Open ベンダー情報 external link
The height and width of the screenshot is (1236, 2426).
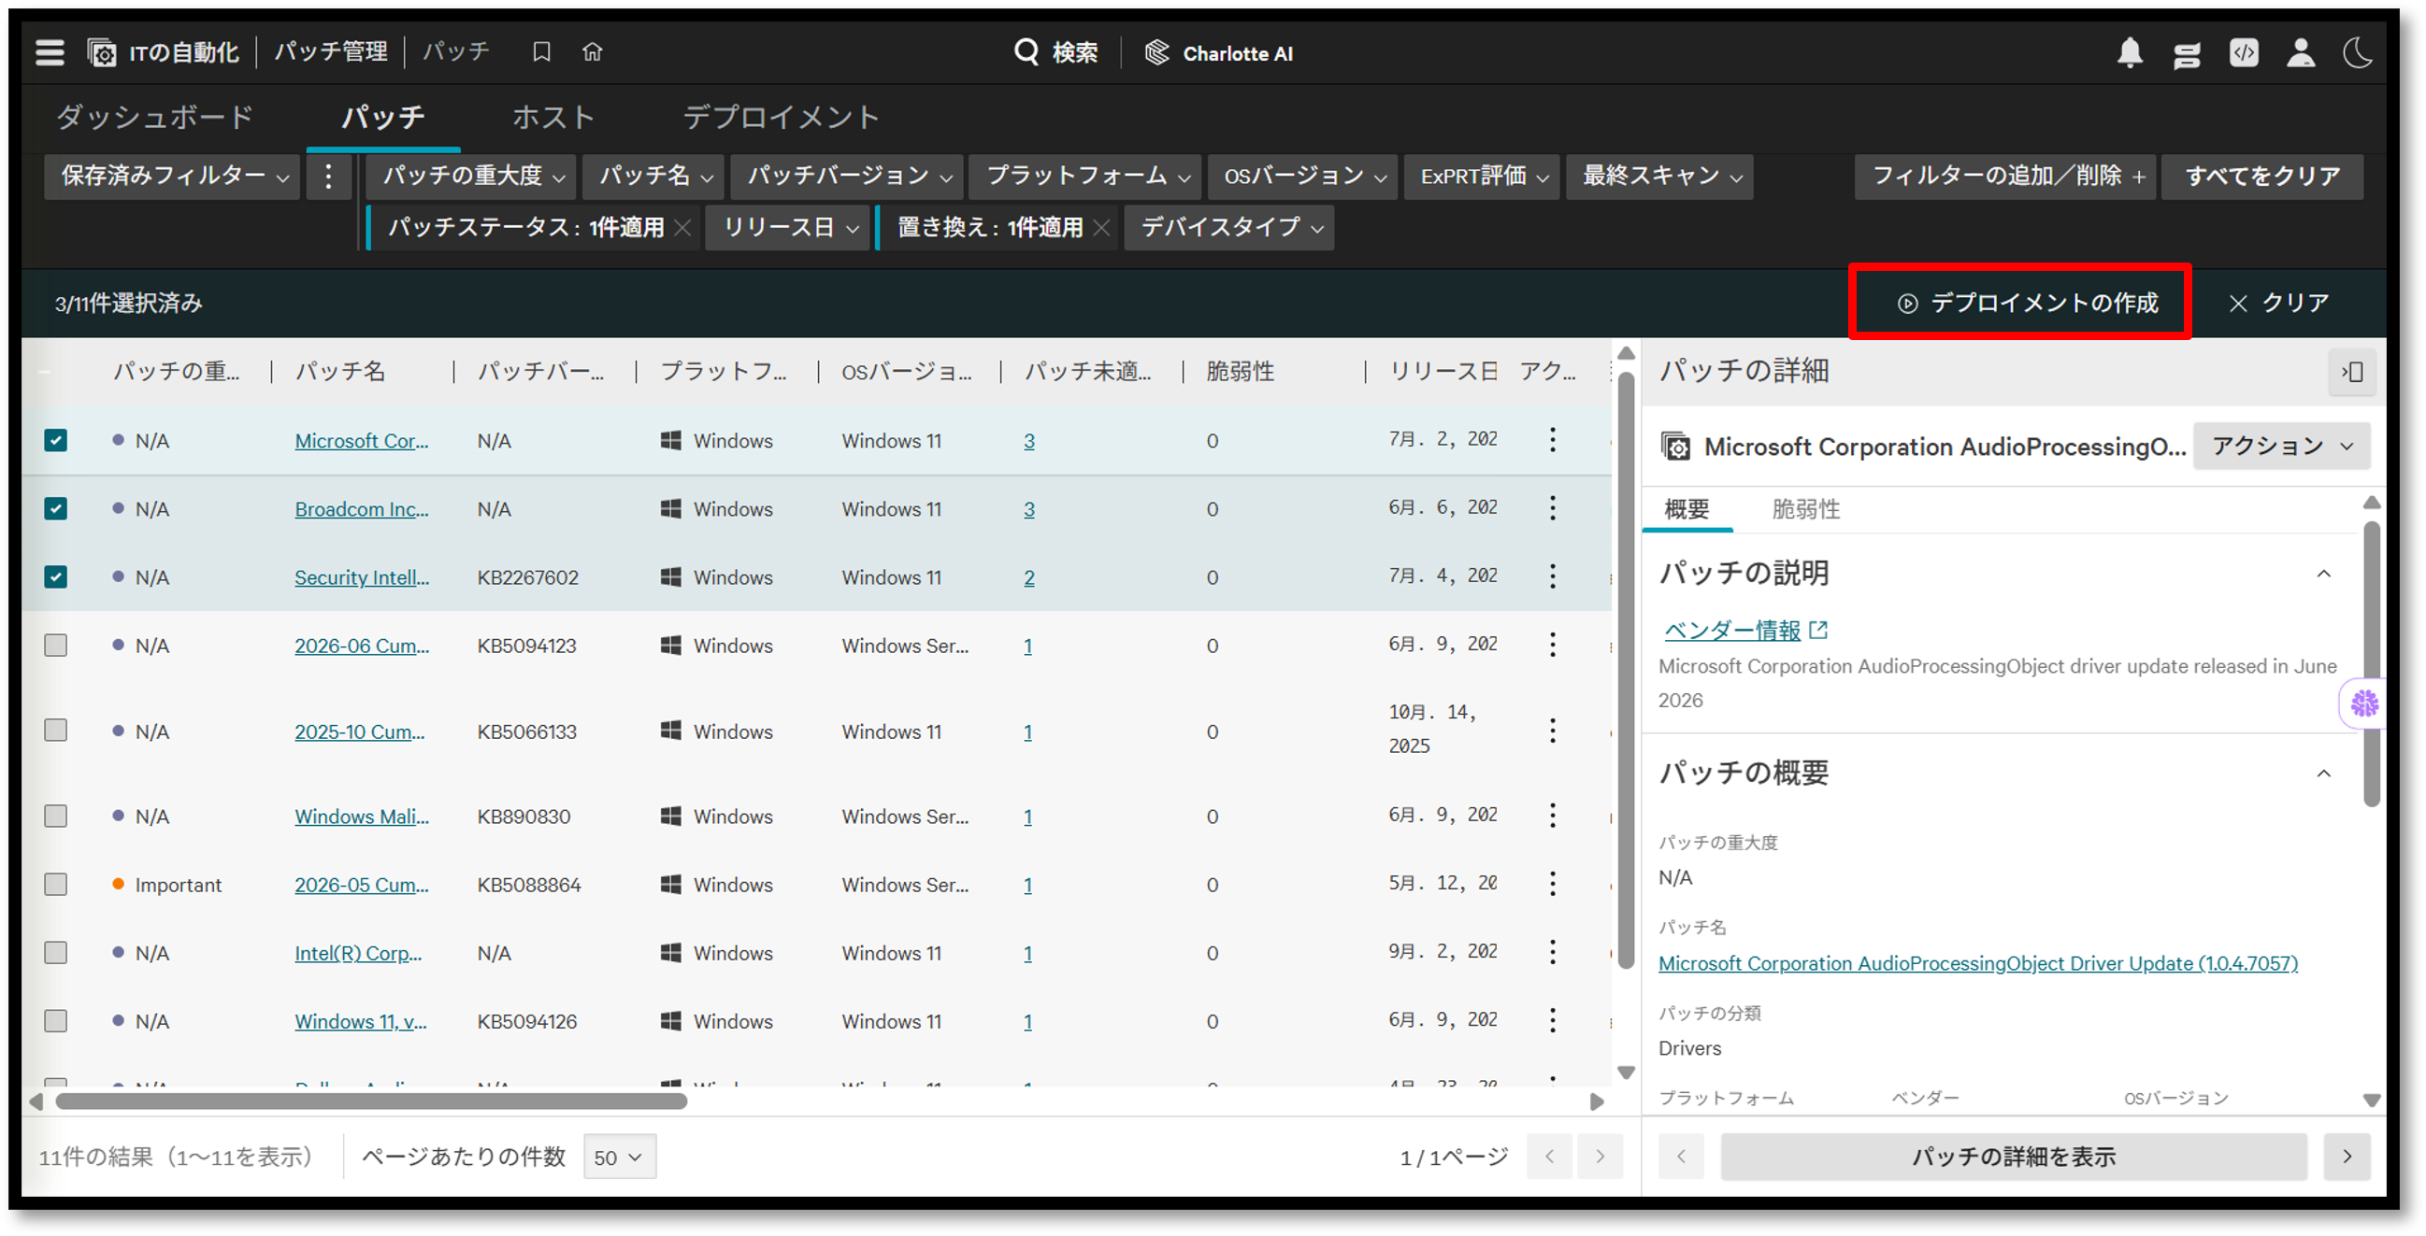tap(1745, 630)
